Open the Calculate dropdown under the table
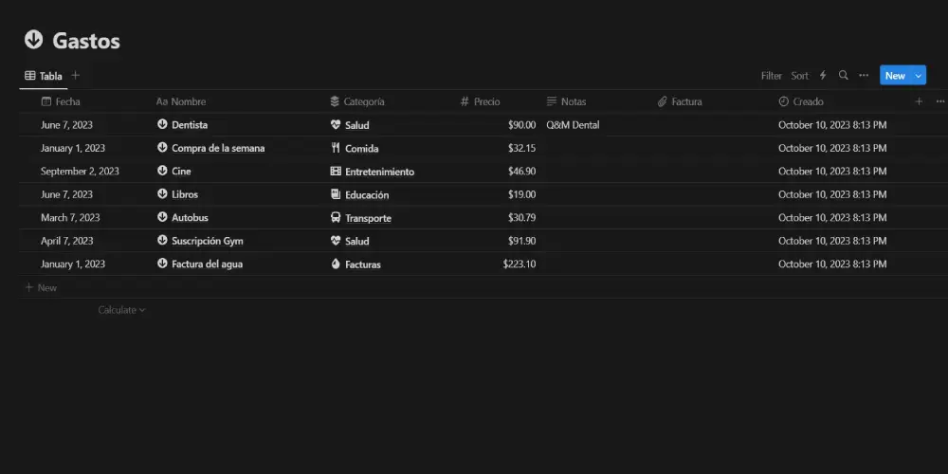 point(121,310)
